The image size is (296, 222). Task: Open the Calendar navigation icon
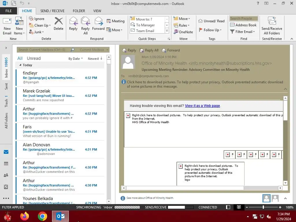pos(6,164)
